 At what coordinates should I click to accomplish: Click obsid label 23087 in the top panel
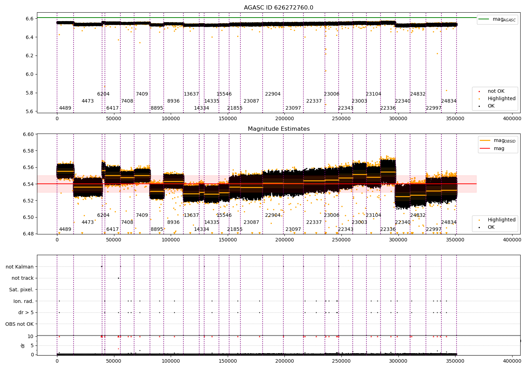[251, 101]
